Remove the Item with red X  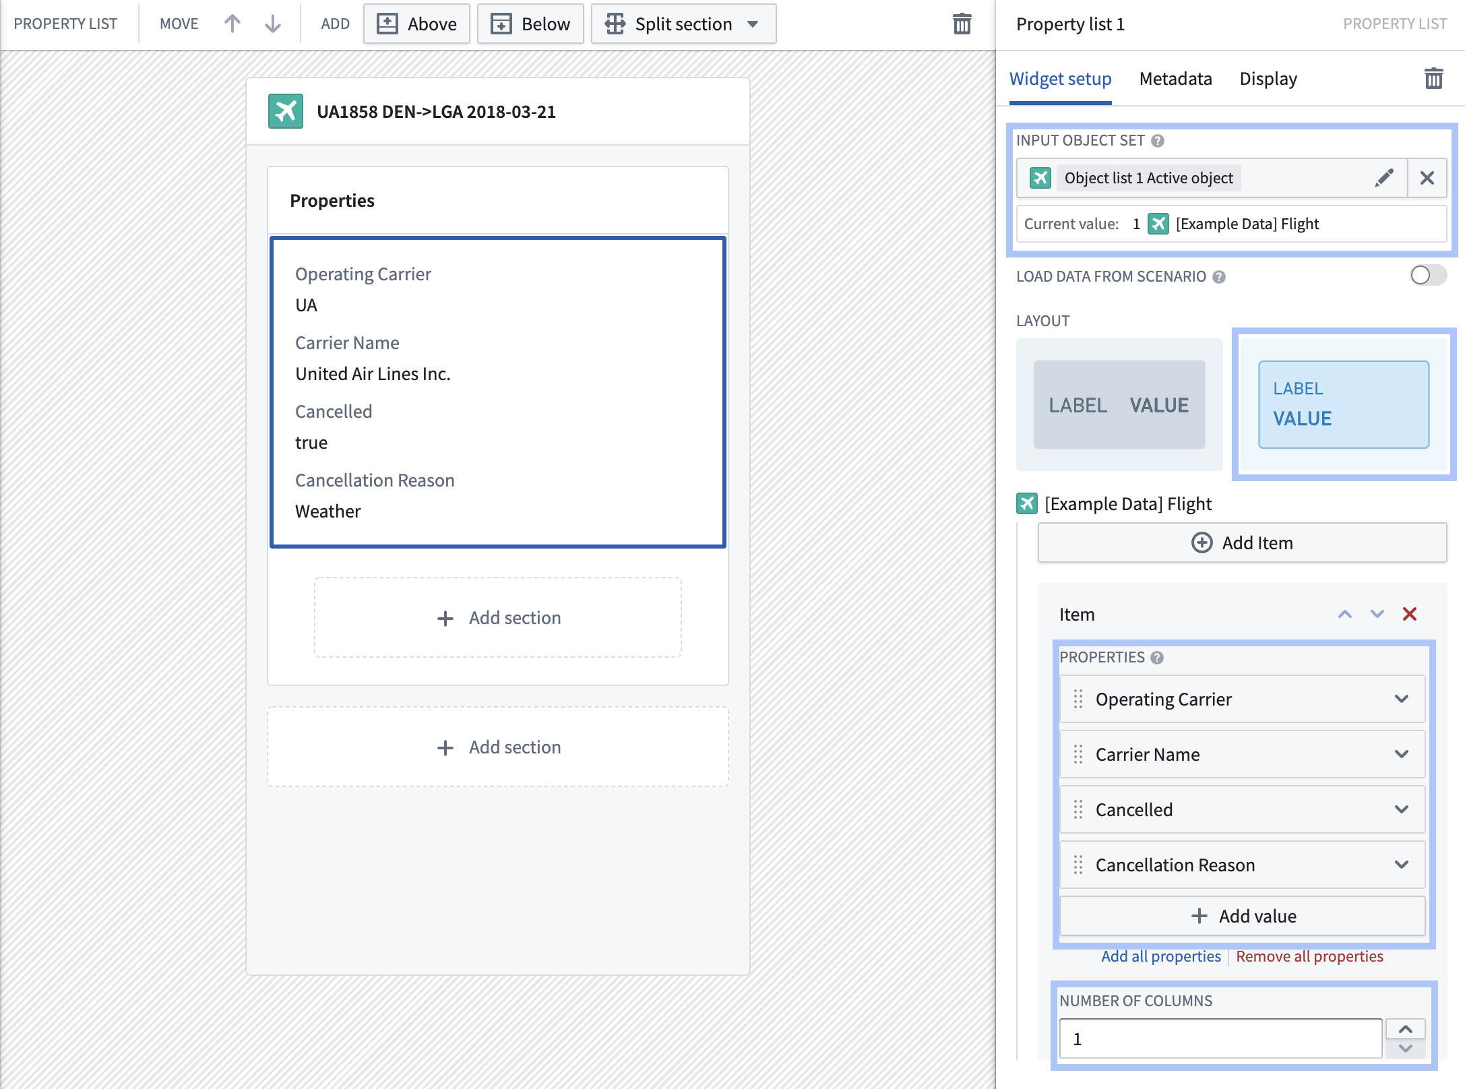[1410, 614]
